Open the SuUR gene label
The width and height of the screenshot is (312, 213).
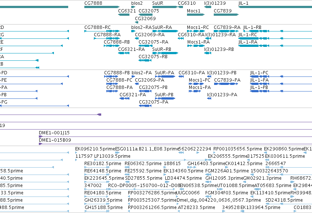pyautogui.click(x=158, y=3)
